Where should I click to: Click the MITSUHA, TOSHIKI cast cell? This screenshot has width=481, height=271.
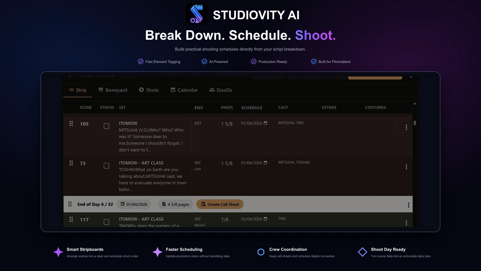click(294, 162)
